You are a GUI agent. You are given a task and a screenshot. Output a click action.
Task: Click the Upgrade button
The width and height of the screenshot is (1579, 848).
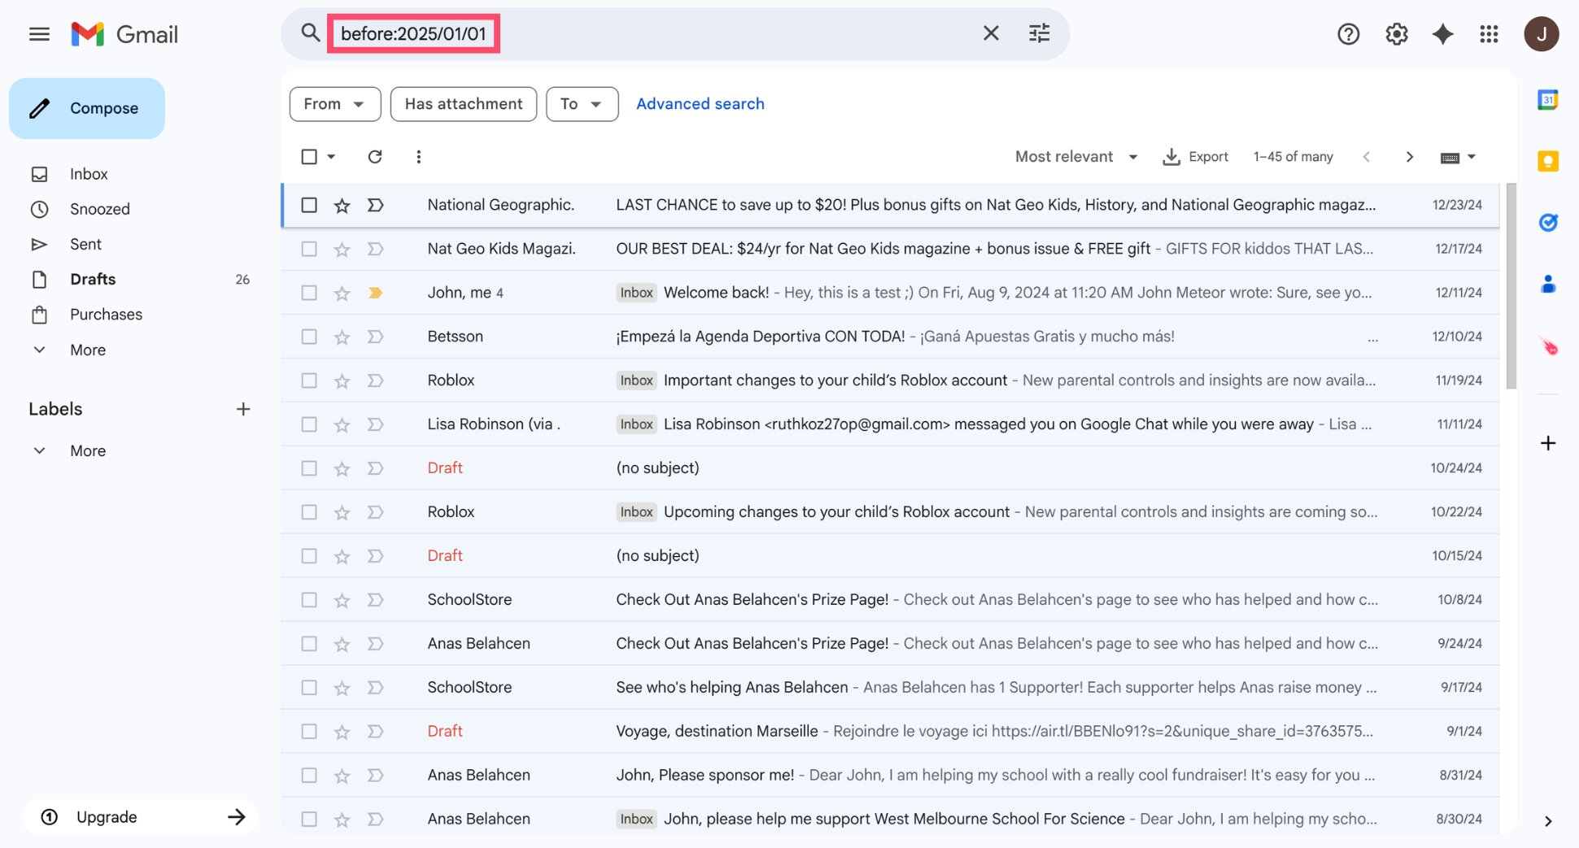pos(140,817)
